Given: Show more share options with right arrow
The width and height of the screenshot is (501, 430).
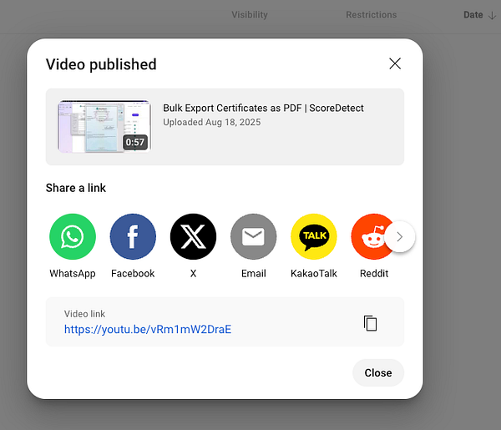Looking at the screenshot, I should tap(400, 237).
